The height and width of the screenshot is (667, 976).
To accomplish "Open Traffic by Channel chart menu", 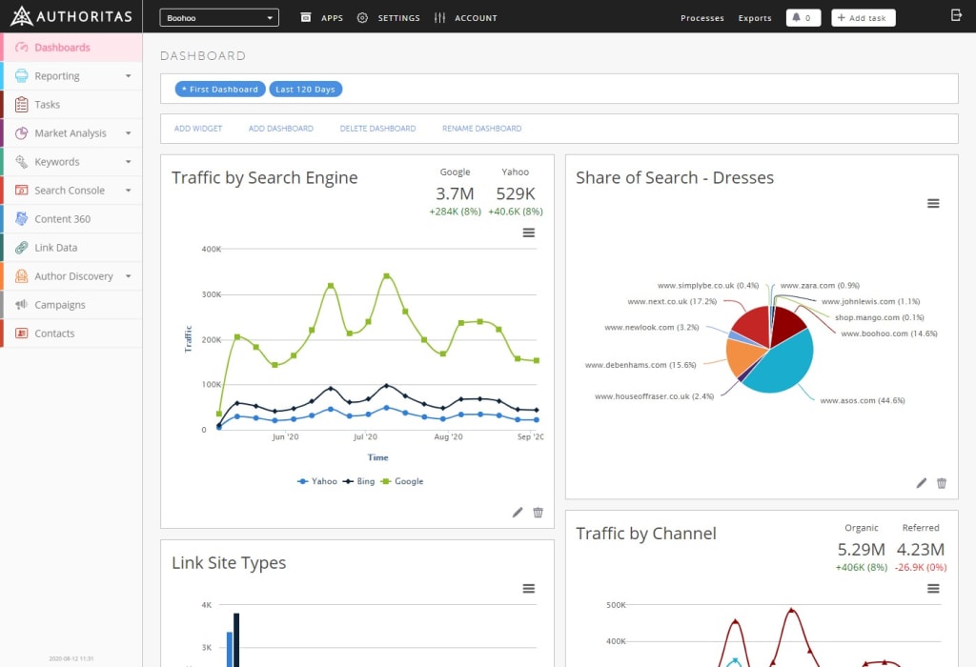I will click(933, 589).
